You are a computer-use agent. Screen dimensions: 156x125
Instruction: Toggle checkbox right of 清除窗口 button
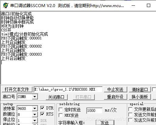point(154,90)
